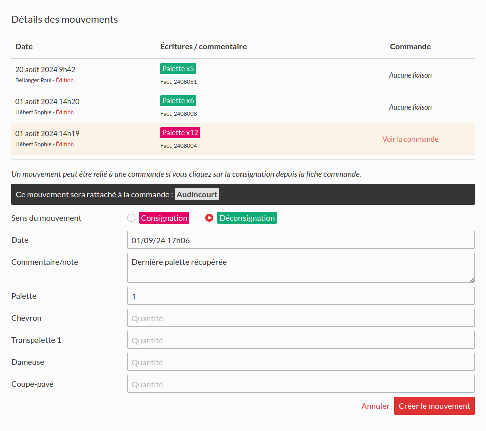This screenshot has width=486, height=431.
Task: Select the Consignation radio button
Action: point(131,218)
